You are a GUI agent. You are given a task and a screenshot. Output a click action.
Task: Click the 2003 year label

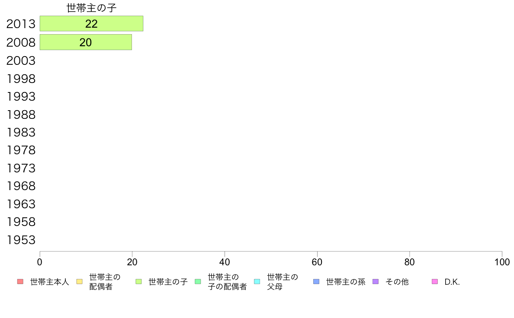tap(21, 60)
